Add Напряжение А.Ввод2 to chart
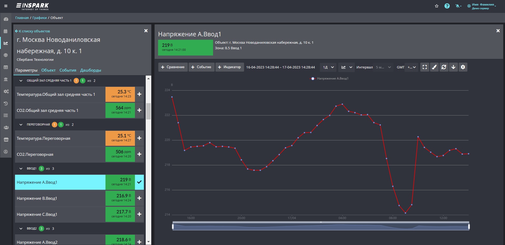This screenshot has height=245, width=505. pos(139,242)
